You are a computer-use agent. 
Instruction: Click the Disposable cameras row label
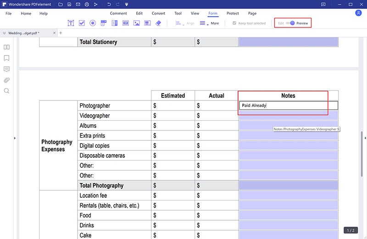102,156
